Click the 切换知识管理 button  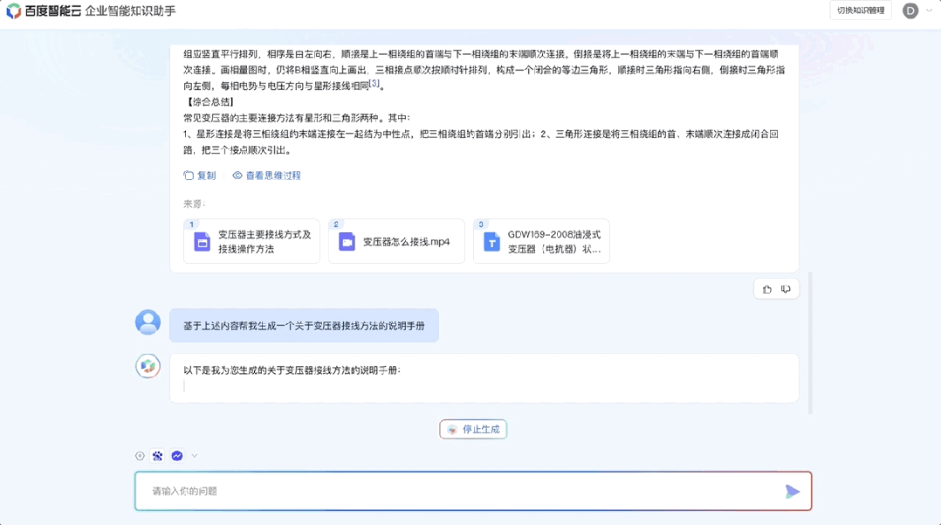tap(861, 10)
